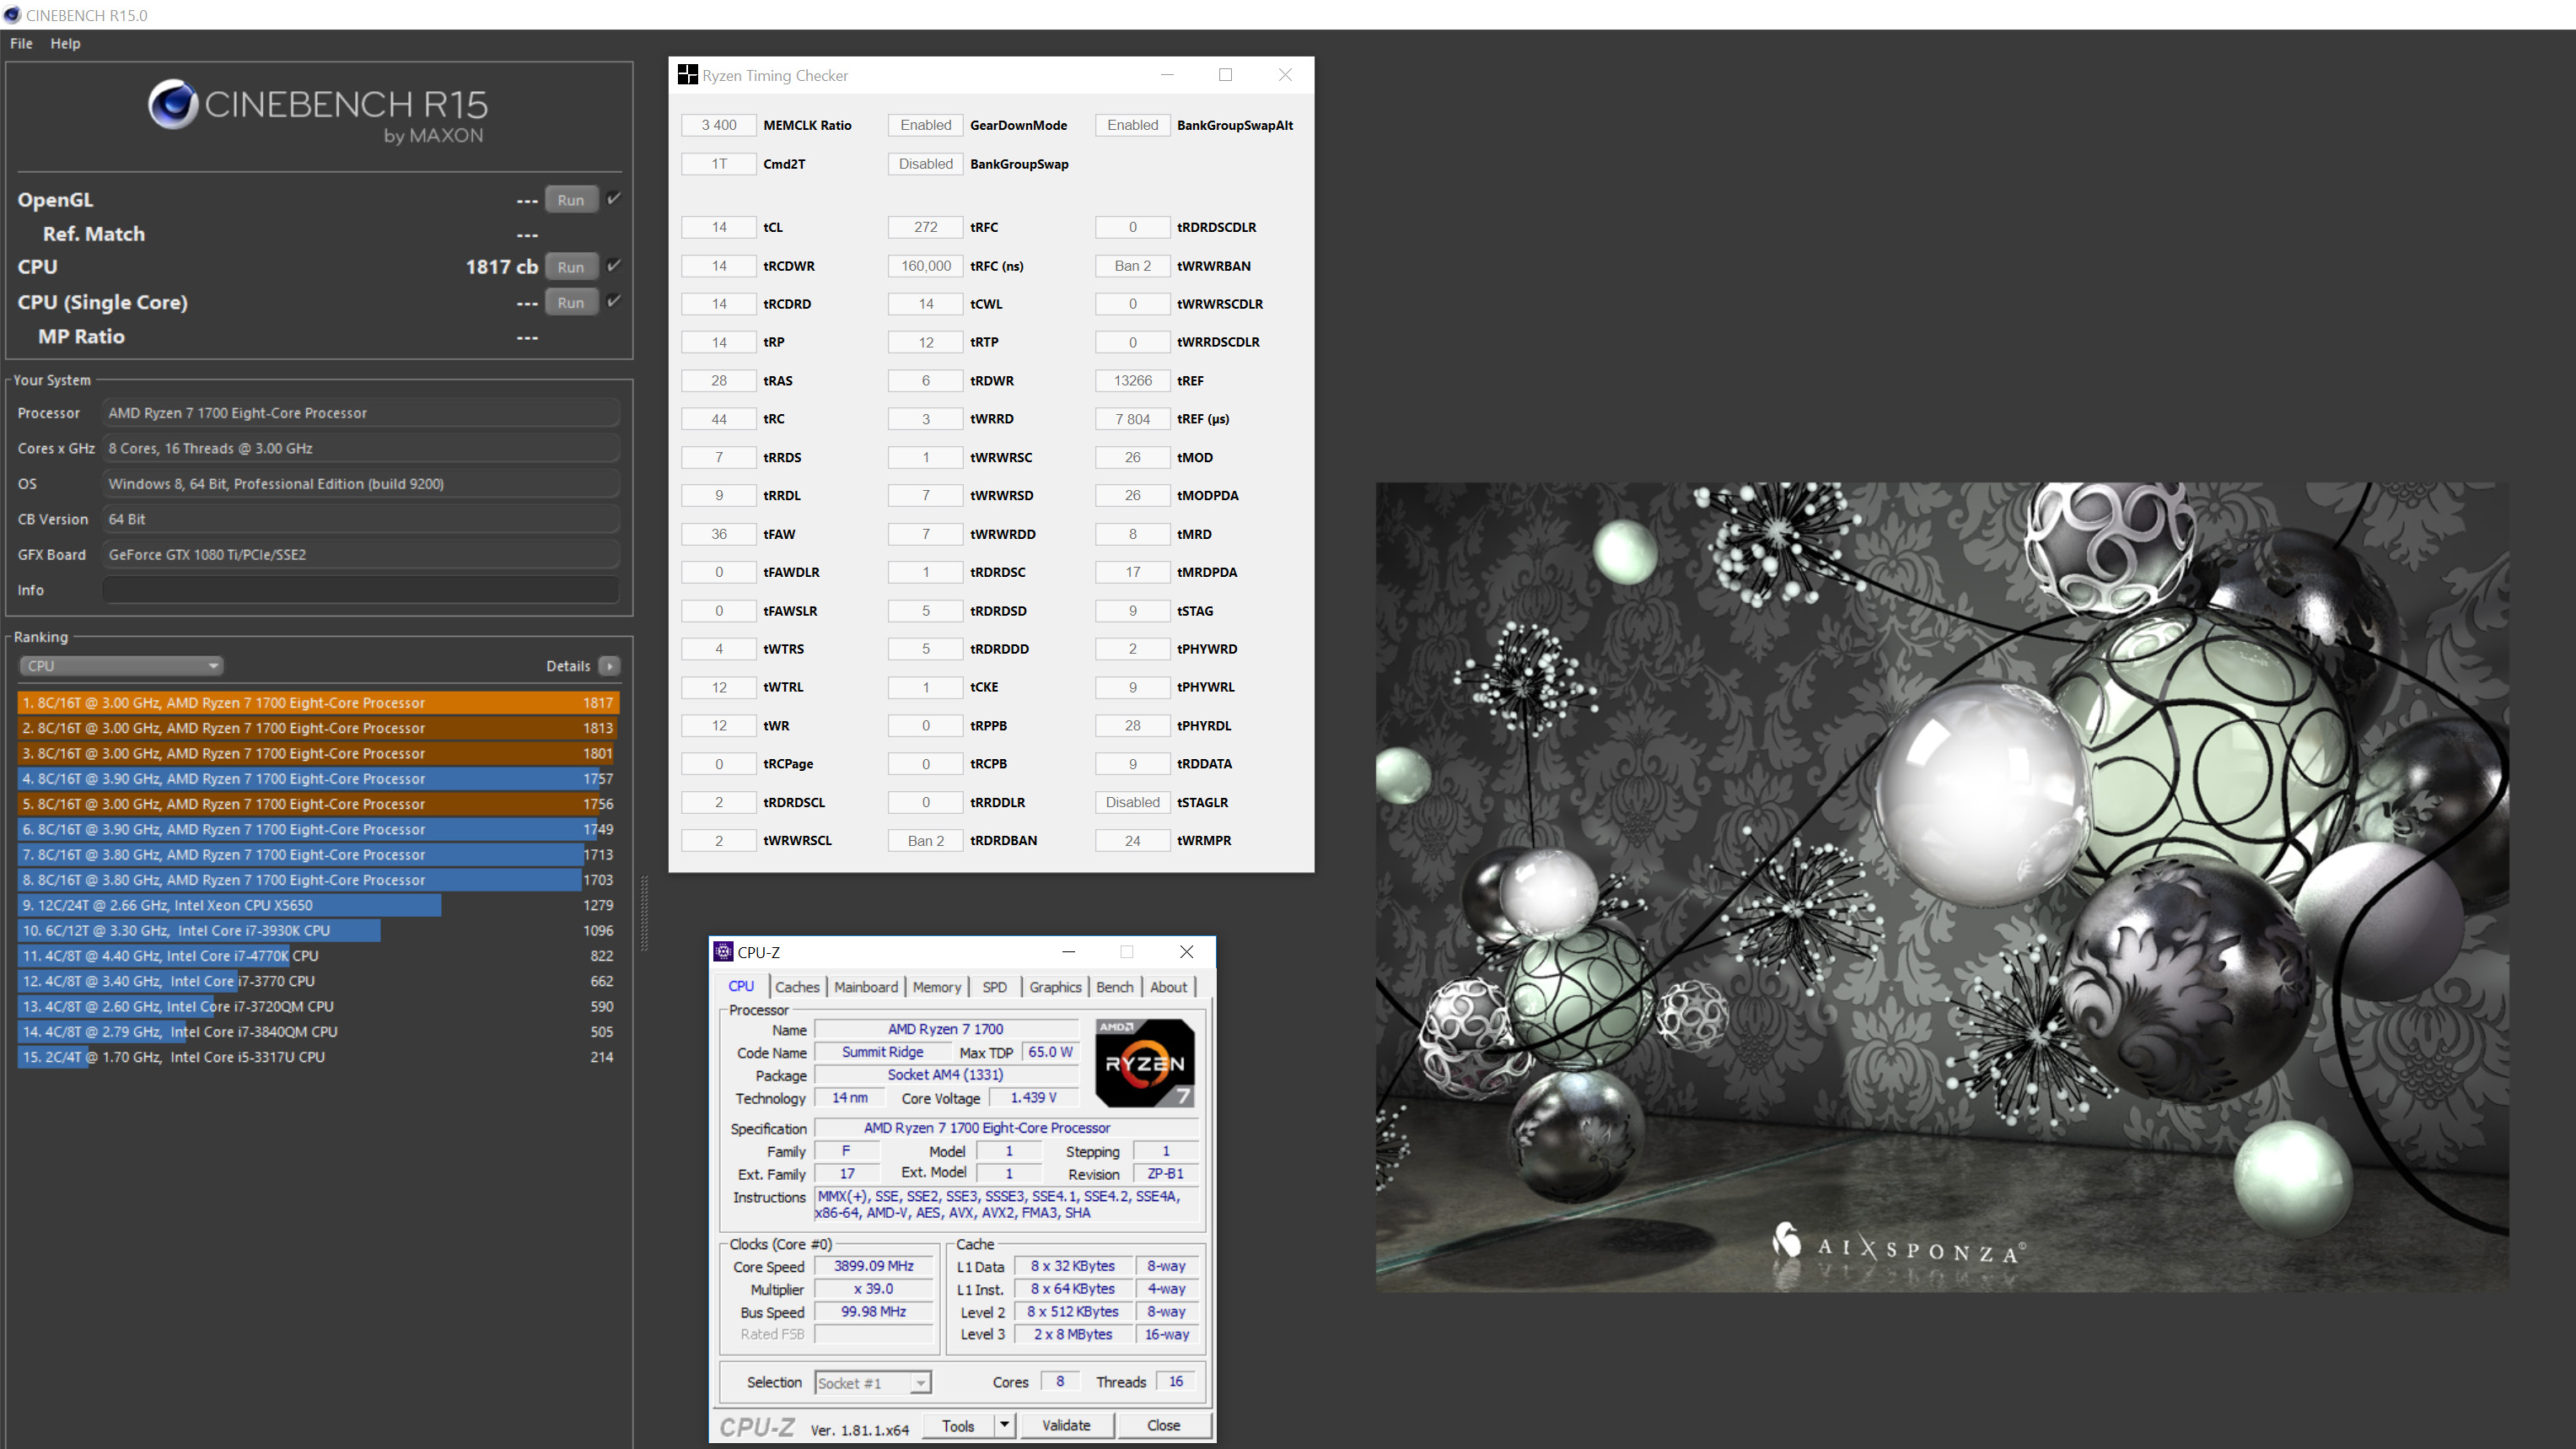
Task: Toggle the CPU test checkbox
Action: 614,266
